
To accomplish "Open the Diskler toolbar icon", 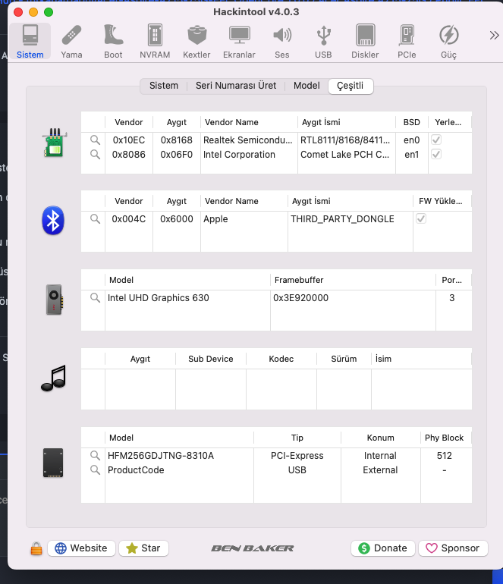I will point(365,41).
